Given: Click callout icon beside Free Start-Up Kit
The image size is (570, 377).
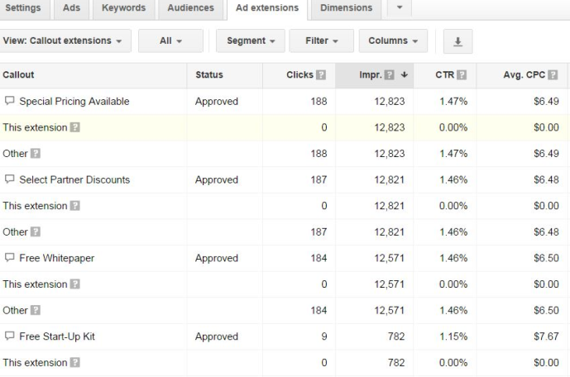Looking at the screenshot, I should 9,336.
